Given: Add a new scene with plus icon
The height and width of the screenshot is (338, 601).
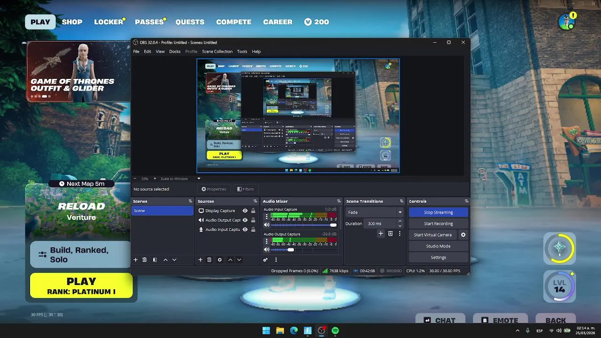Looking at the screenshot, I should coord(136,260).
